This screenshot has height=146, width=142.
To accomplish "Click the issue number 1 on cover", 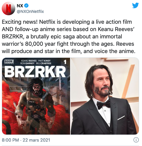I will pyautogui.click(x=65, y=62).
